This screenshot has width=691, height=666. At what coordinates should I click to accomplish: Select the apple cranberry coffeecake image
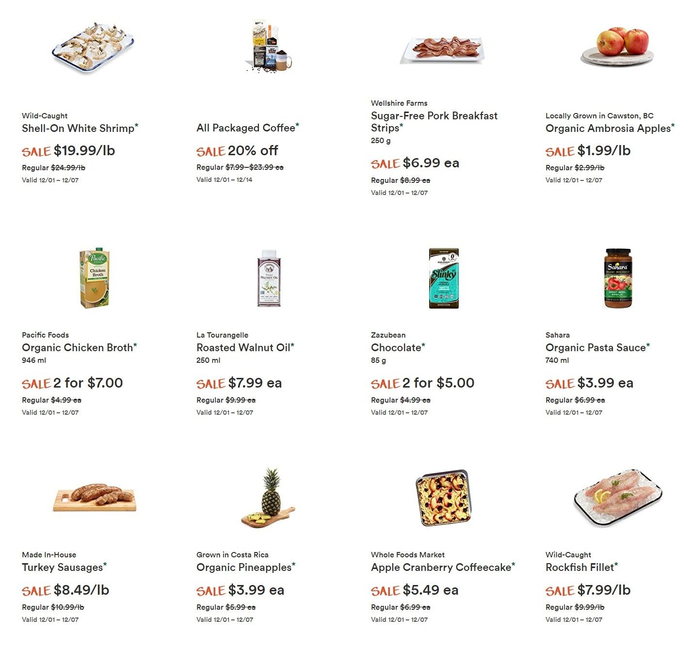[443, 498]
